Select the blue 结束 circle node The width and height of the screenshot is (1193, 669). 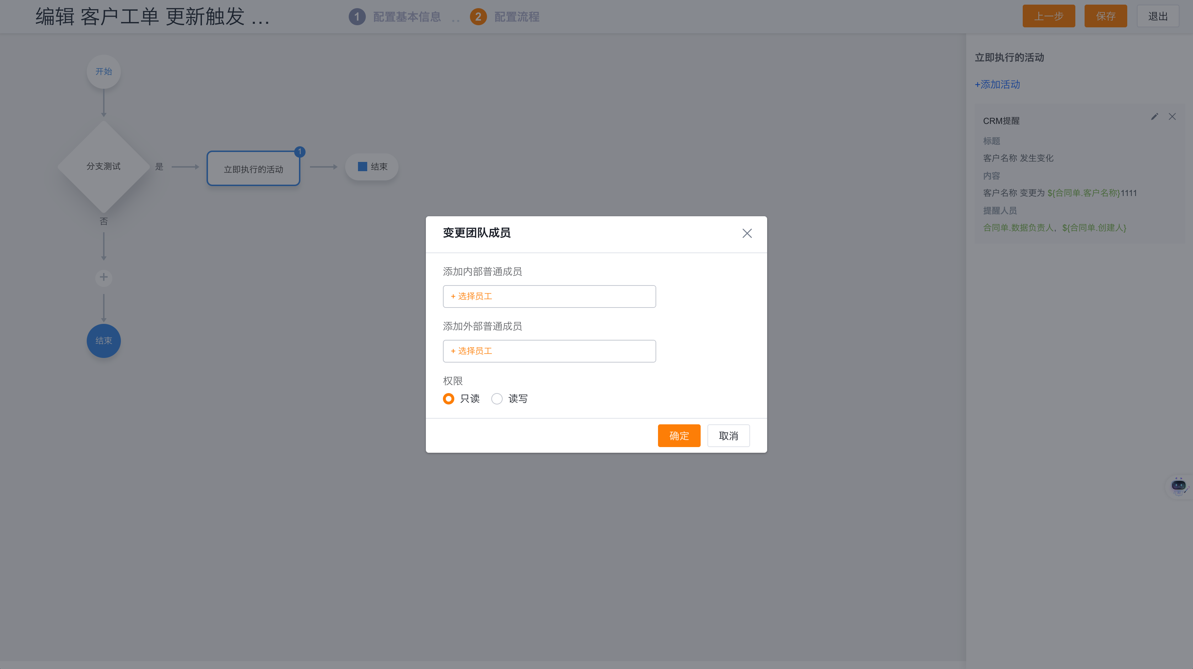(104, 341)
